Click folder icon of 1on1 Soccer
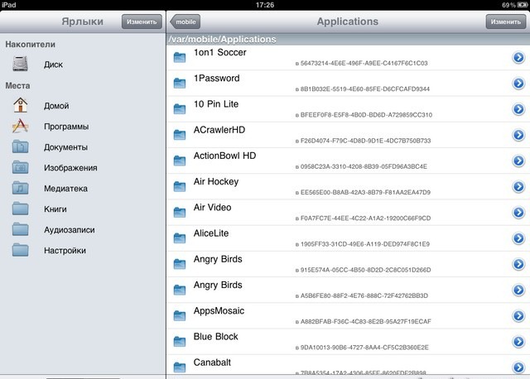This screenshot has width=530, height=379. point(180,57)
